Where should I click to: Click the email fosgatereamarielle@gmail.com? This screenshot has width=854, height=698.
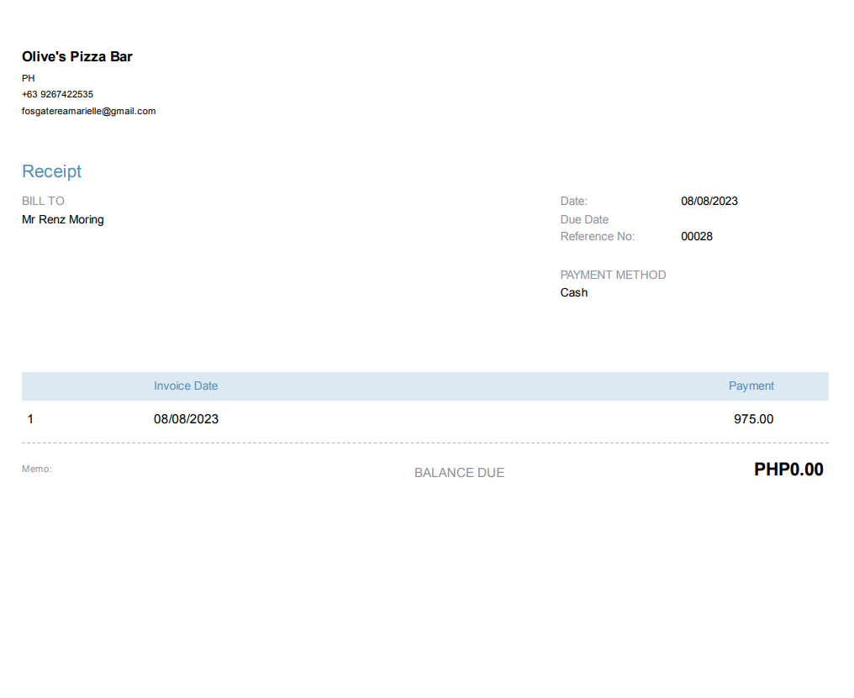pos(89,111)
